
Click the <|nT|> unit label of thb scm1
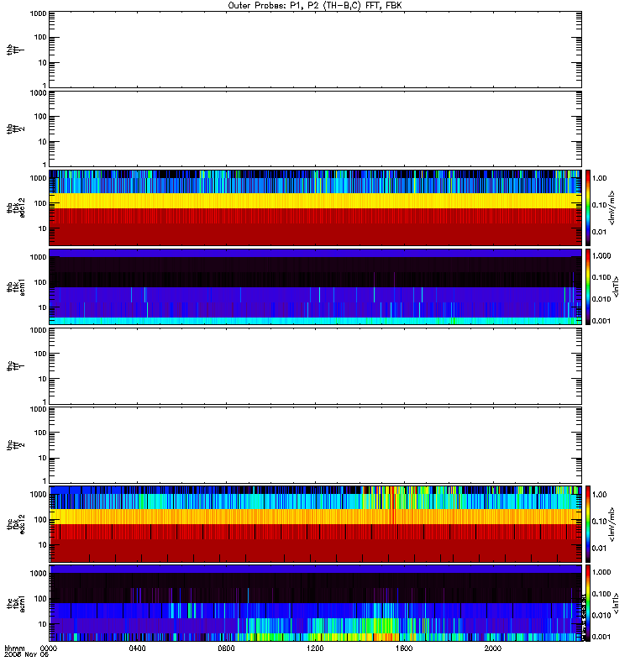click(616, 286)
